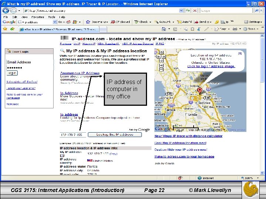This screenshot has width=266, height=199.
Task: Open Google Toolbar Settings menu
Action: 253,22
